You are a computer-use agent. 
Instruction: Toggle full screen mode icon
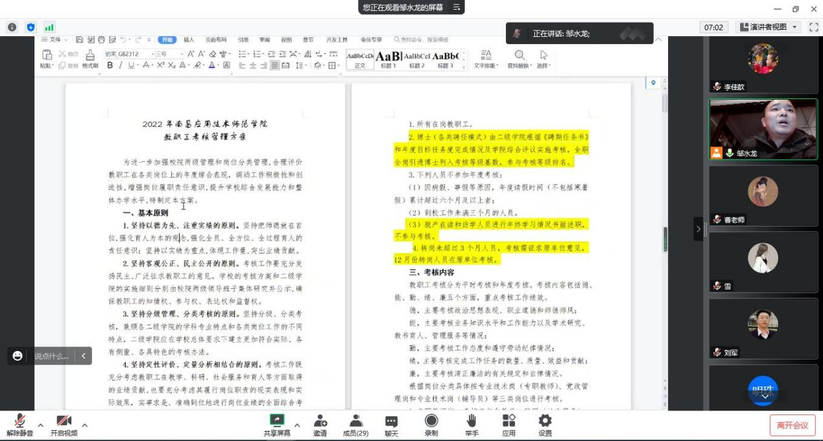814,27
